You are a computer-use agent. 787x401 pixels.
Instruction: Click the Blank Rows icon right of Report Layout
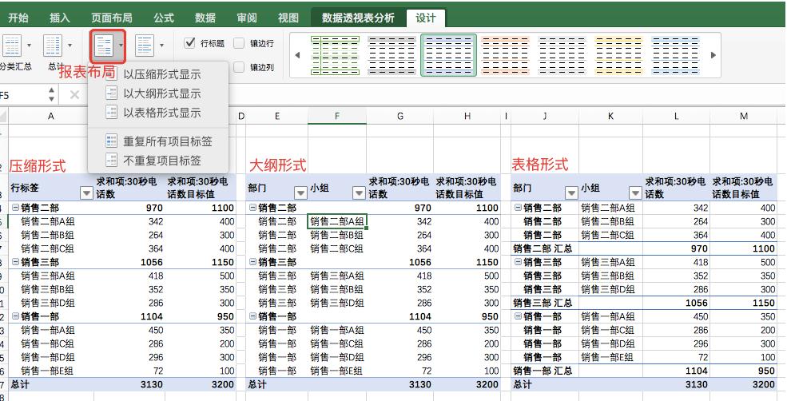(x=145, y=46)
